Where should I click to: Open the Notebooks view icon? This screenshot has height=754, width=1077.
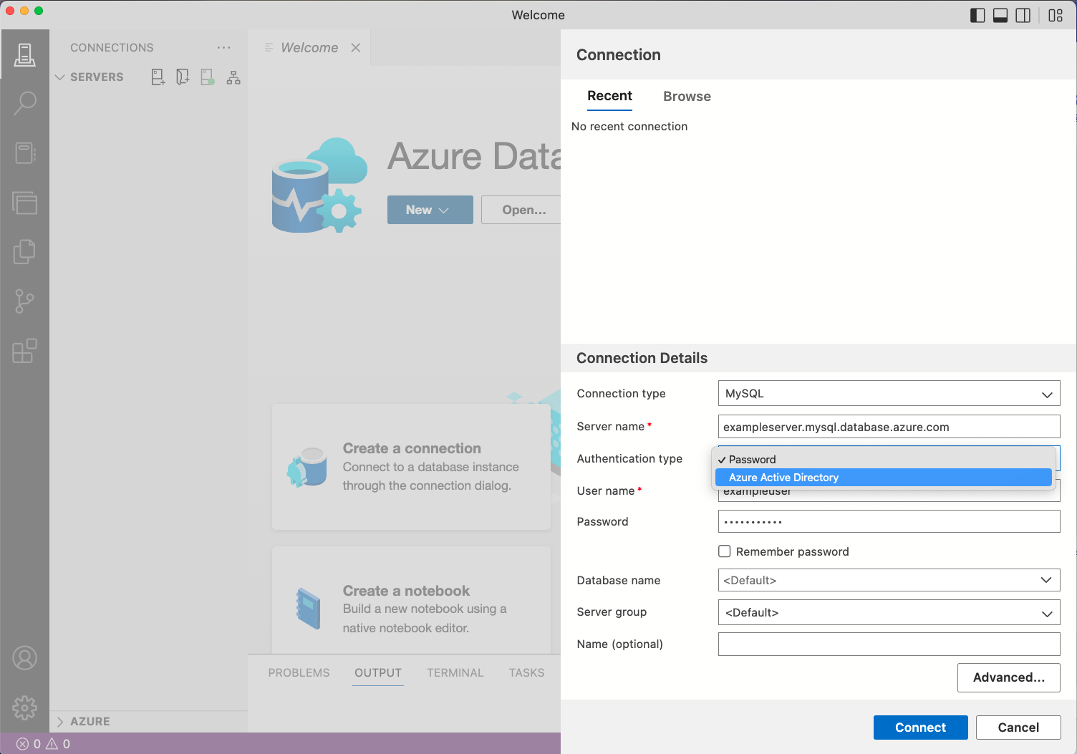click(x=25, y=153)
